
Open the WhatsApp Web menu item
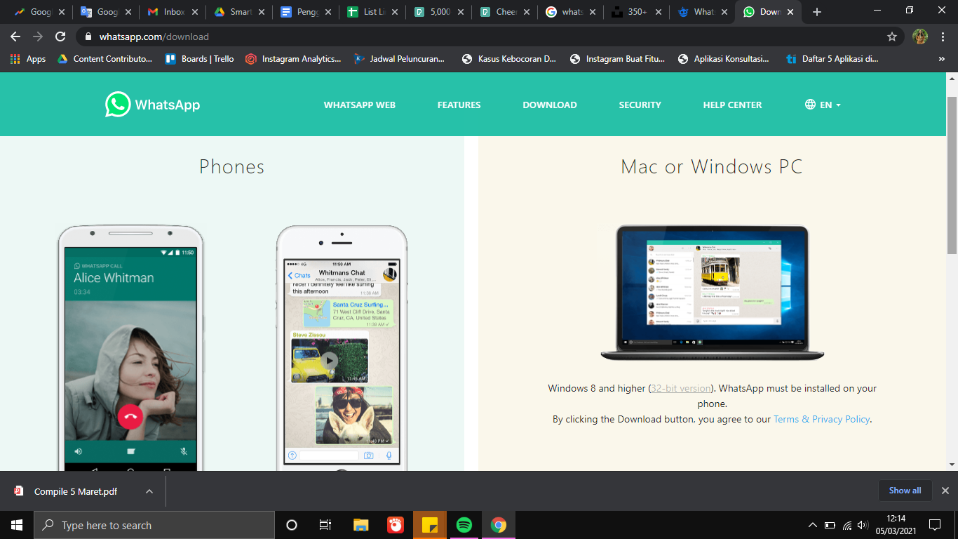click(360, 105)
